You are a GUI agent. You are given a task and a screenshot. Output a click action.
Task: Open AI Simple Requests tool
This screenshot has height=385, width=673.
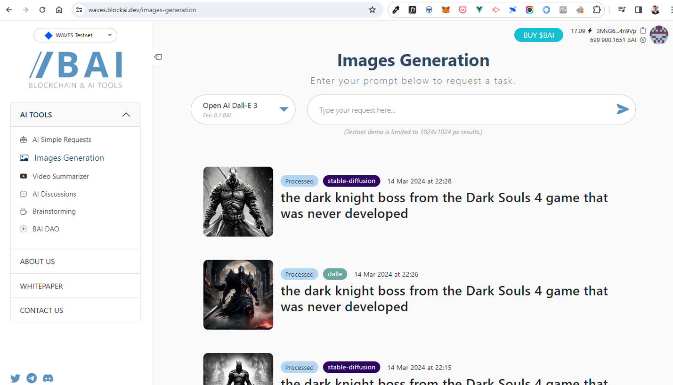62,139
